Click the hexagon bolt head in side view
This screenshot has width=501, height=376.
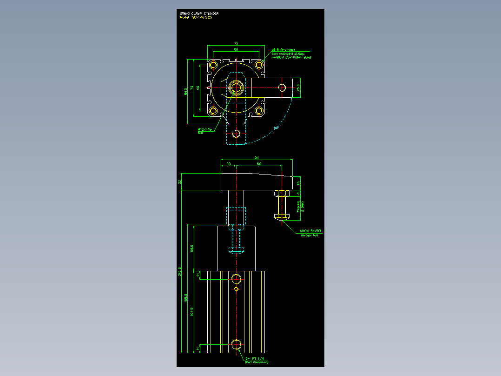coord(282,217)
